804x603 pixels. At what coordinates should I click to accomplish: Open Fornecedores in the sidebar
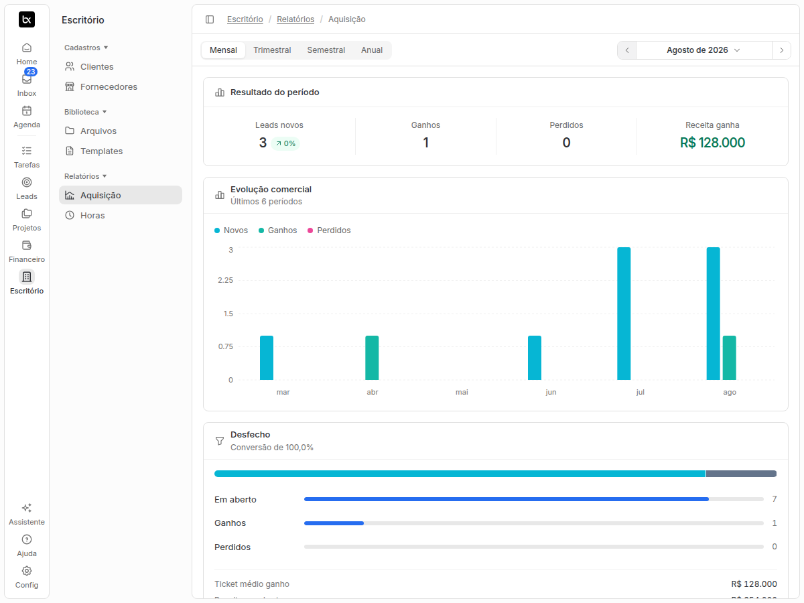[121, 87]
